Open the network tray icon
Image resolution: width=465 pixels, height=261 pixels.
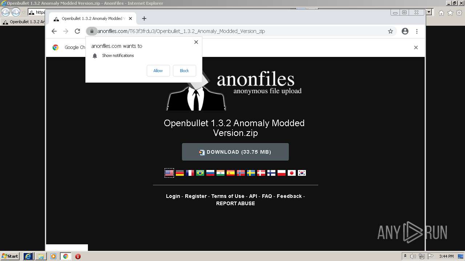click(x=422, y=256)
